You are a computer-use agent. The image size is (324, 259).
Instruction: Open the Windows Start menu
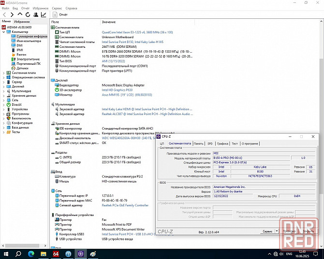point(6,254)
